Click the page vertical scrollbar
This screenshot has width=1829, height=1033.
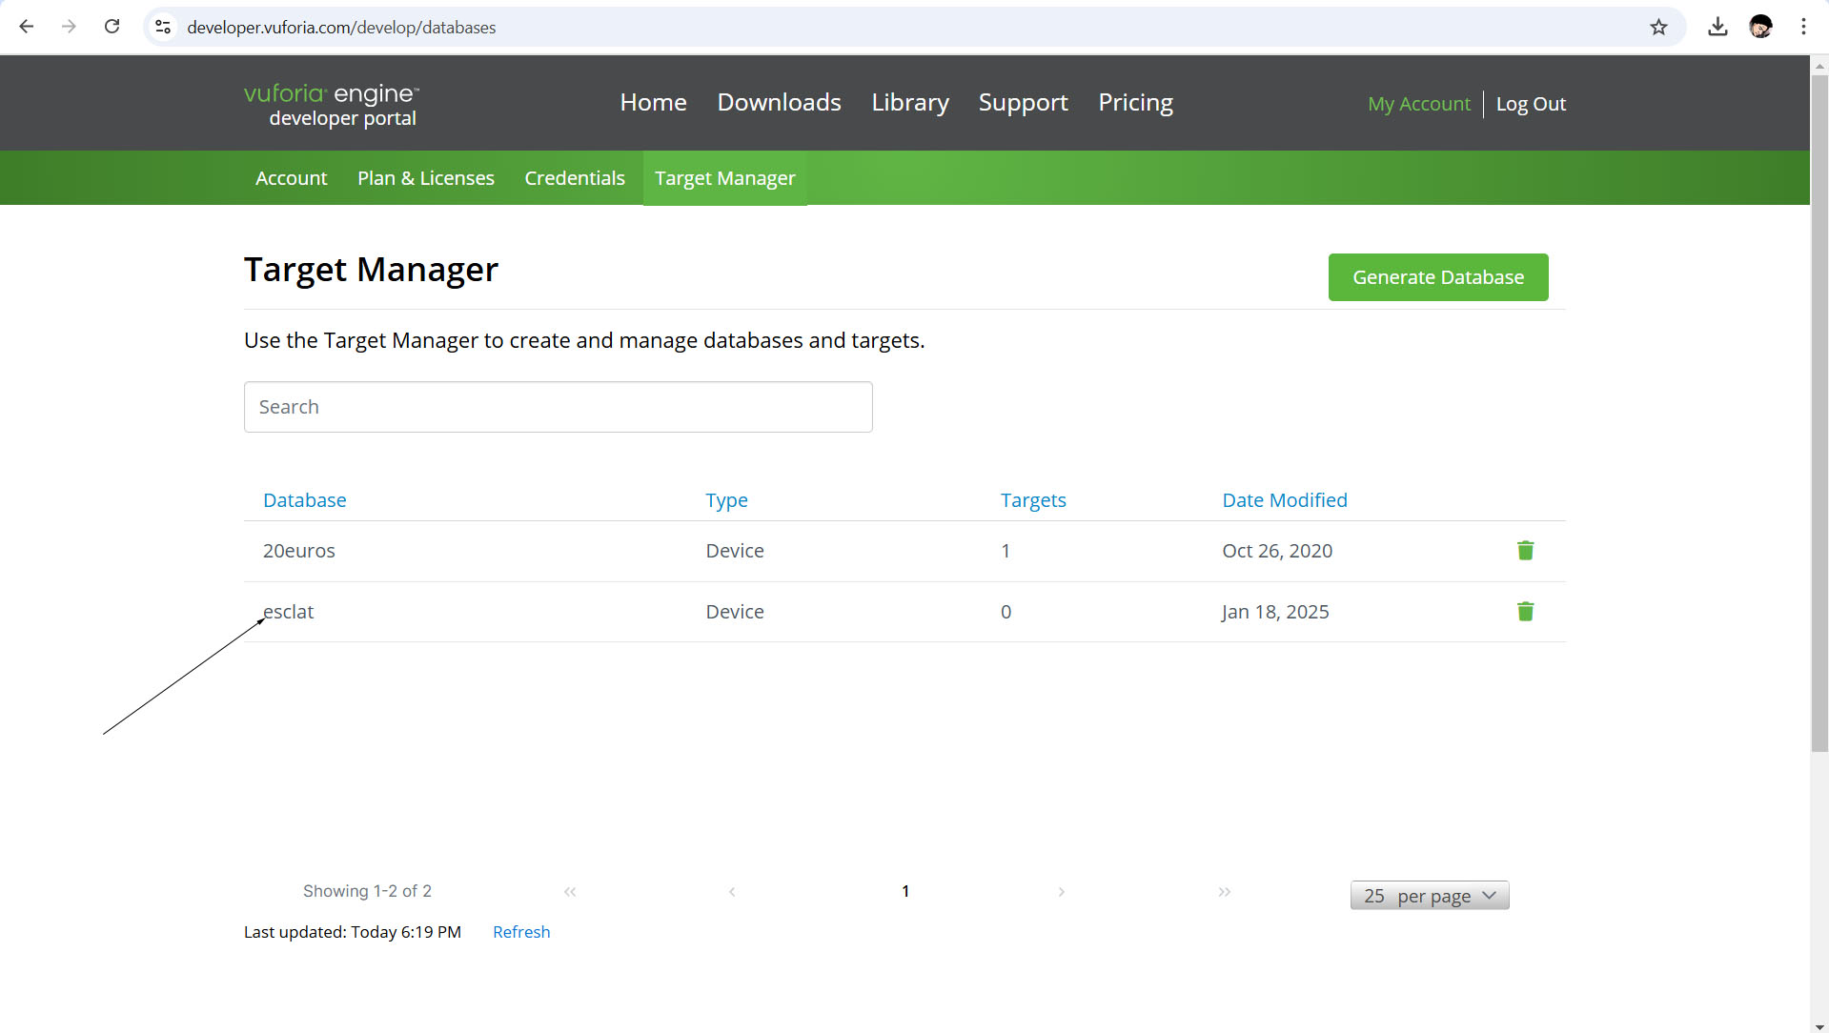coord(1819,410)
